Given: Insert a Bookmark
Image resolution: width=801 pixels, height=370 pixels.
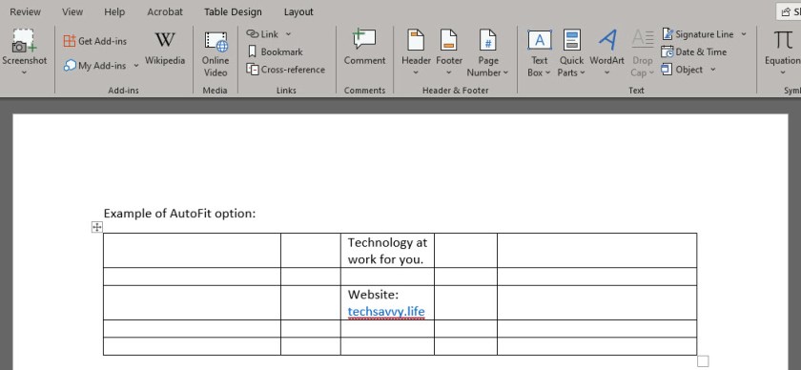Looking at the screenshot, I should 275,51.
